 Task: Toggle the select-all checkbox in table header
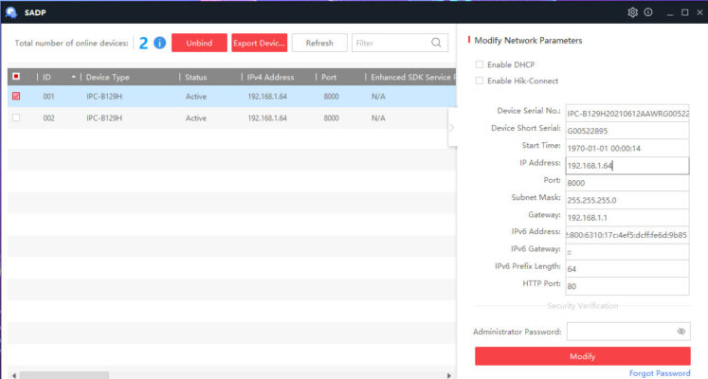point(16,76)
